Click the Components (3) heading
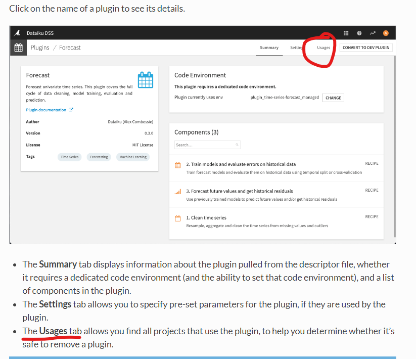 pos(196,132)
